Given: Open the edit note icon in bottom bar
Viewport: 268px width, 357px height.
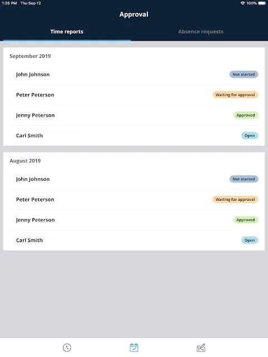Looking at the screenshot, I should 201,348.
